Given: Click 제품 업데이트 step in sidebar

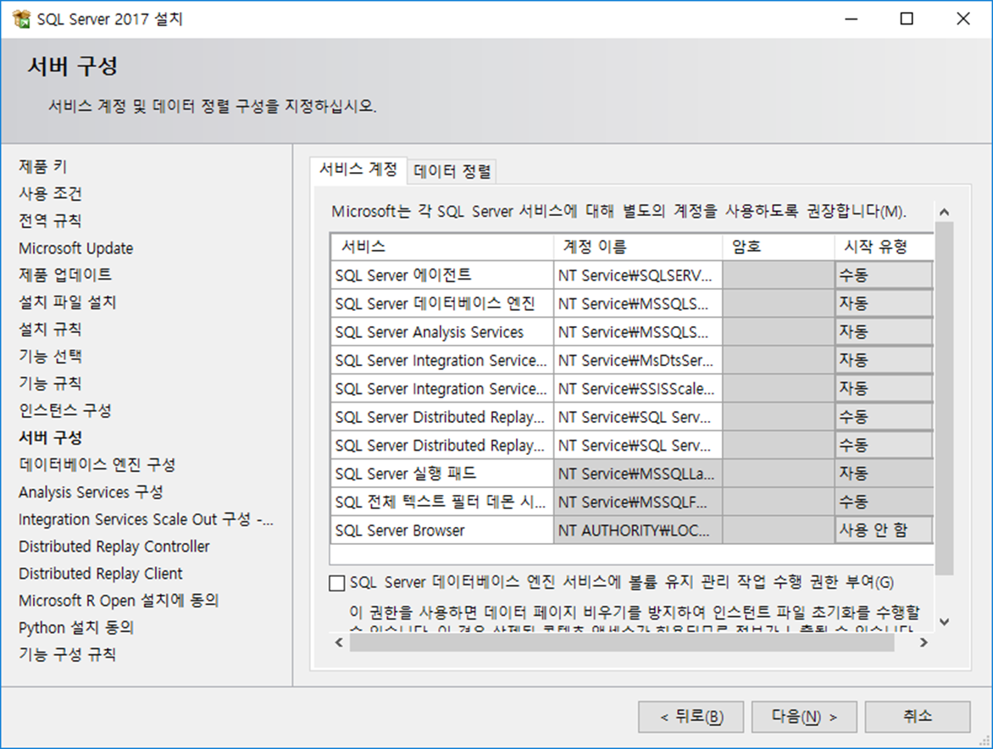Looking at the screenshot, I should [65, 275].
